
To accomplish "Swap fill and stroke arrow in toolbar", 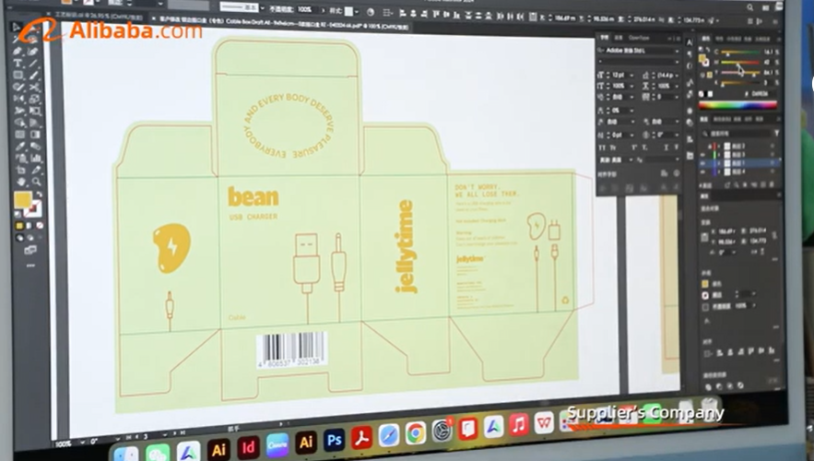I will 40,193.
